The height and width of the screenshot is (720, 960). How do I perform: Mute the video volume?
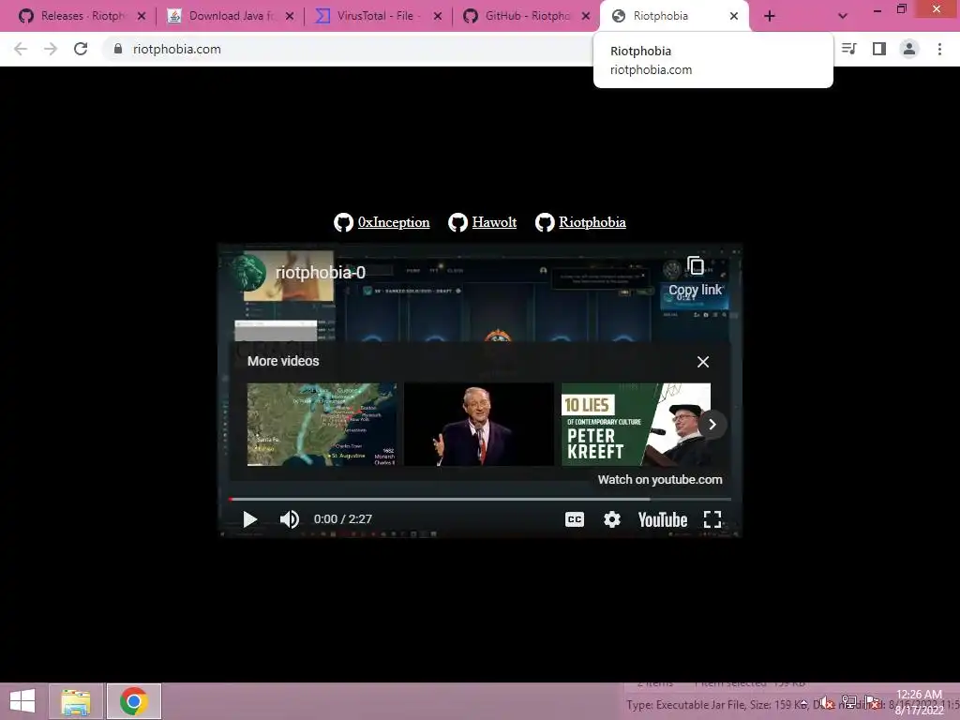[290, 519]
